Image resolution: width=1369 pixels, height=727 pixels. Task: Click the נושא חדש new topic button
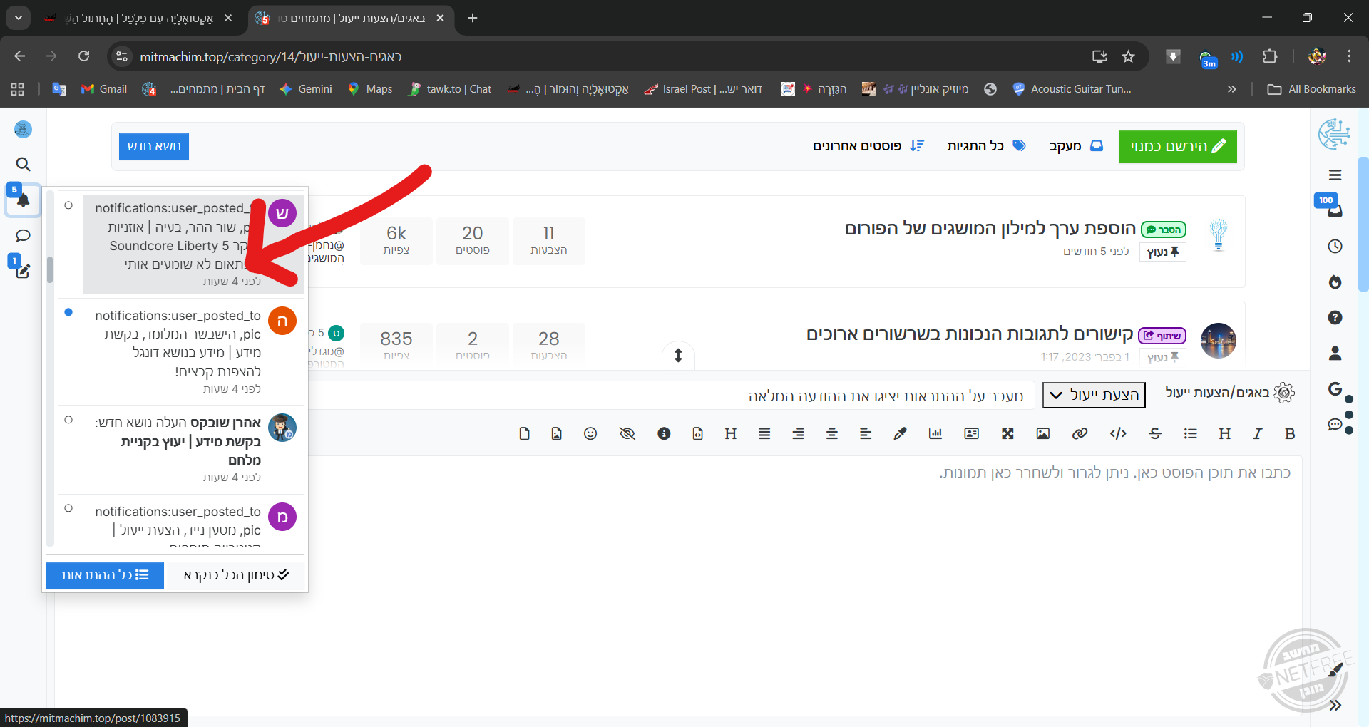(153, 146)
